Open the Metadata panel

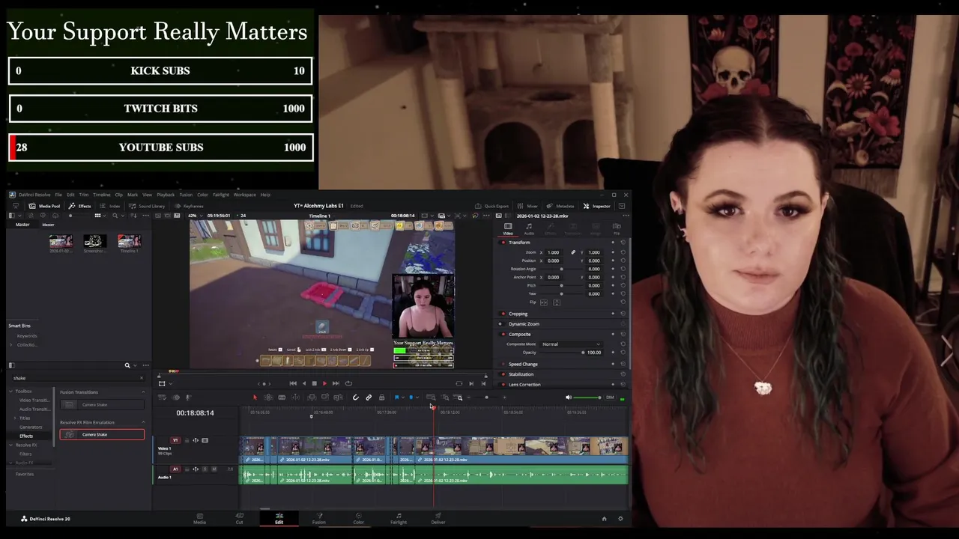tap(560, 206)
